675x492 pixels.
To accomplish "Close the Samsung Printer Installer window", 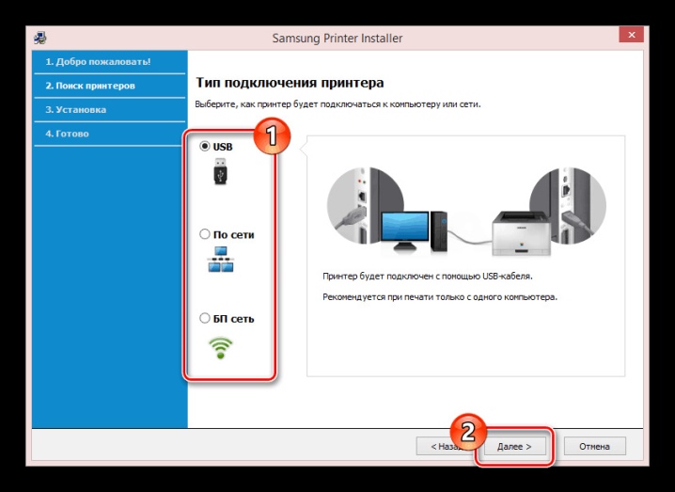I will point(631,35).
